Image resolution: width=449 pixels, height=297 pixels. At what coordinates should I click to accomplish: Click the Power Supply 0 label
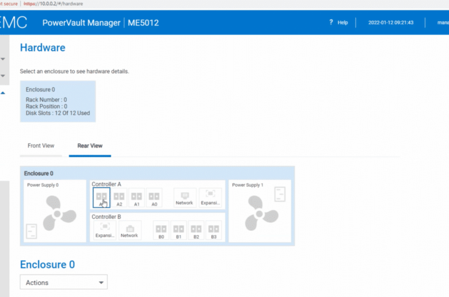click(43, 185)
